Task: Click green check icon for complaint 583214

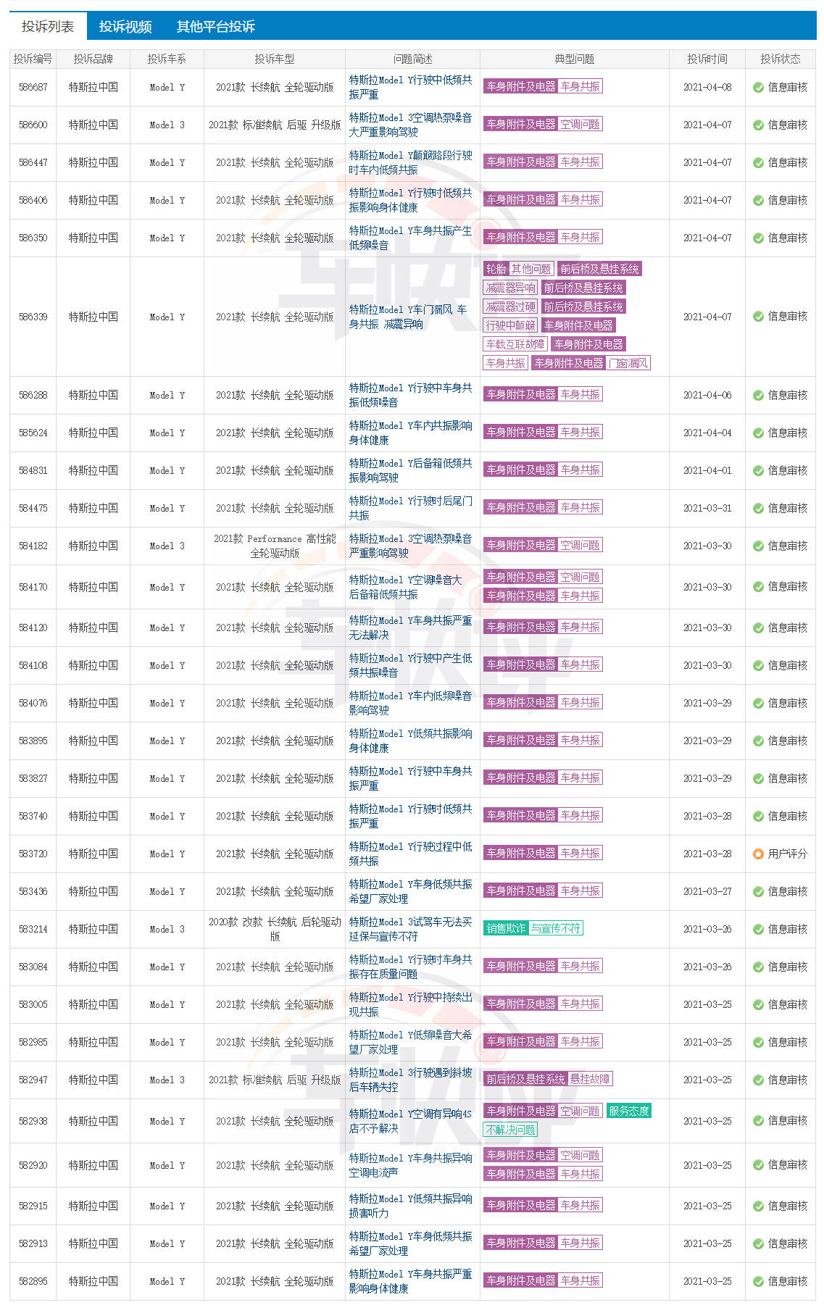Action: [x=758, y=930]
